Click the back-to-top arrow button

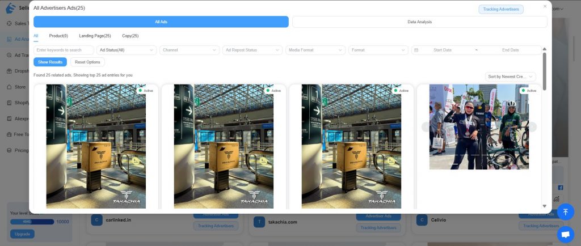[x=566, y=212]
